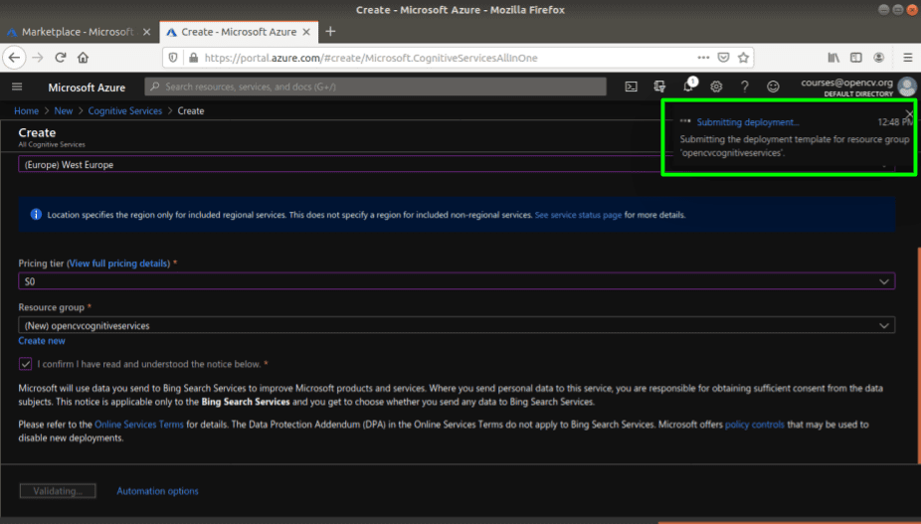Click the Validating button
This screenshot has width=921, height=524.
point(58,491)
